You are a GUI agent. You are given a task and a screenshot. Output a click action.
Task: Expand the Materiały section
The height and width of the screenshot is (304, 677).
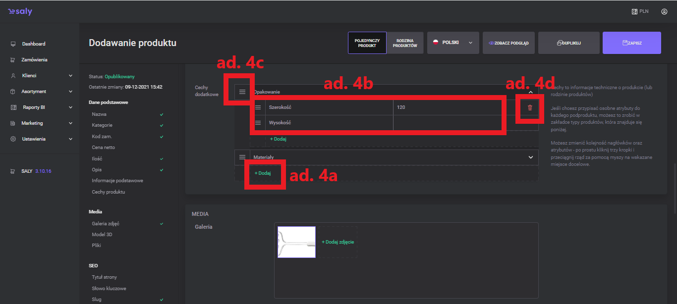[531, 157]
